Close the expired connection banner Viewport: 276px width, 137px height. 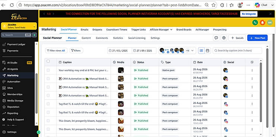tap(270, 14)
